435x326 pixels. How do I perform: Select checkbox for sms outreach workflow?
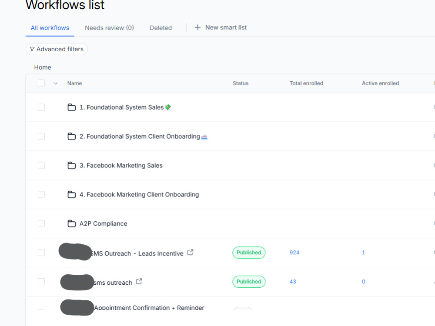coord(41,282)
